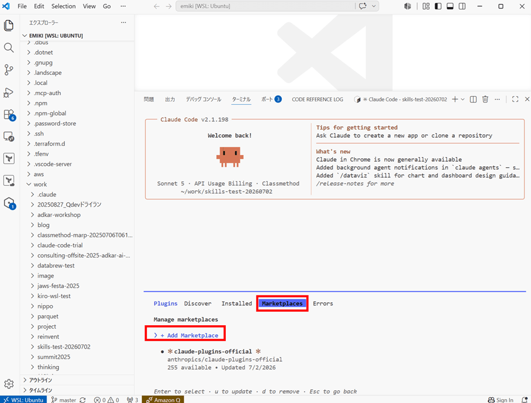
Task: Click the synchronize changes status icon
Action: point(83,400)
